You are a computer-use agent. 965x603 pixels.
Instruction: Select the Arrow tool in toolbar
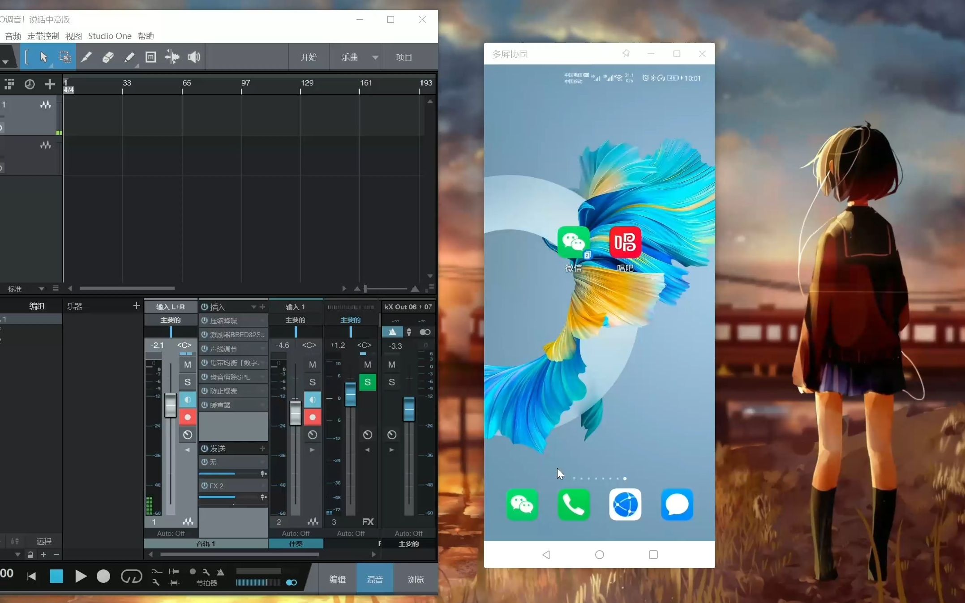point(43,57)
